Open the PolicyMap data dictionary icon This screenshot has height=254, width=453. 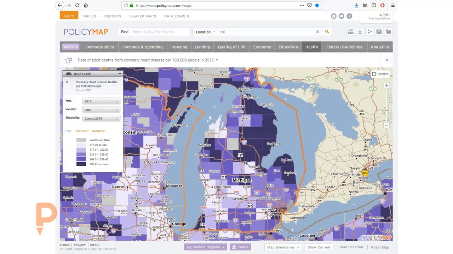click(x=334, y=16)
